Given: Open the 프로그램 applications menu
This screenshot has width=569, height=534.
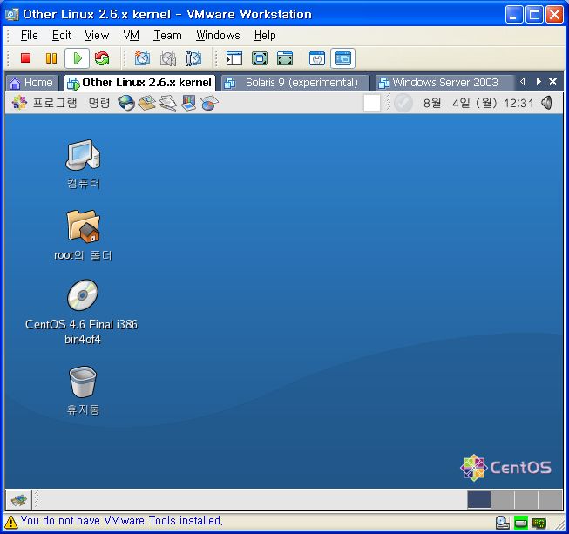Looking at the screenshot, I should click(x=45, y=103).
